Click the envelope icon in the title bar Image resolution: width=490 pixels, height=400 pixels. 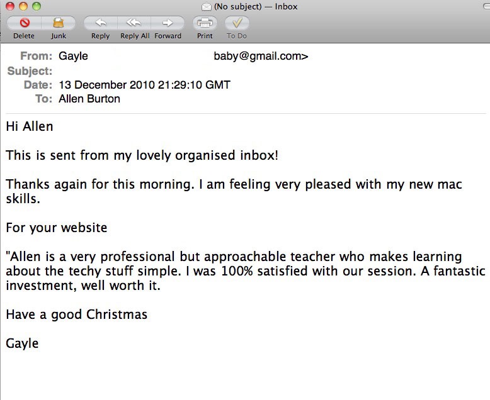coord(206,7)
